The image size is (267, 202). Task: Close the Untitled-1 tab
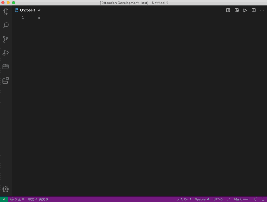click(x=39, y=10)
